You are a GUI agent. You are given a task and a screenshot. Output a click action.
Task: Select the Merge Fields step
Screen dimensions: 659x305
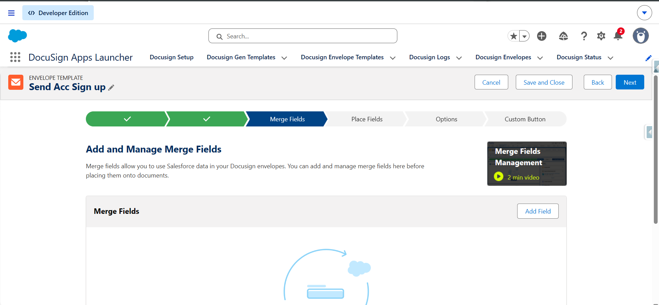pyautogui.click(x=287, y=119)
